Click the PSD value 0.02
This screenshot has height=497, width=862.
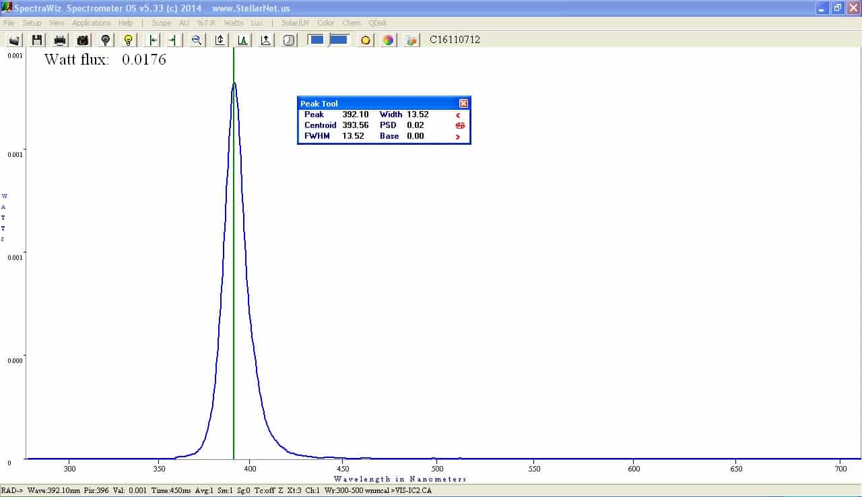416,125
